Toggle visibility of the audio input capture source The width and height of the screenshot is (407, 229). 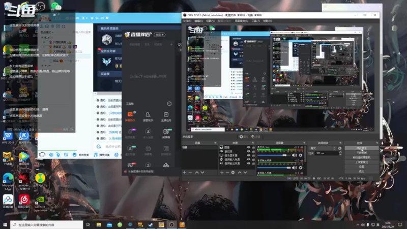[248, 159]
